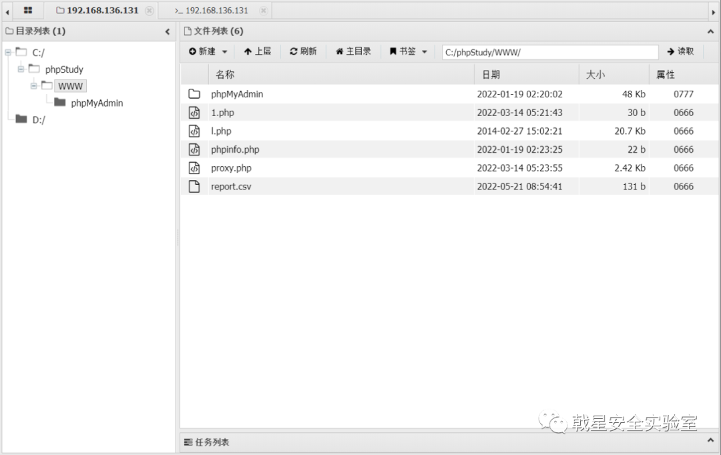Sort files by the 大小 column header
Screen dimensions: 721x455
pyautogui.click(x=595, y=74)
